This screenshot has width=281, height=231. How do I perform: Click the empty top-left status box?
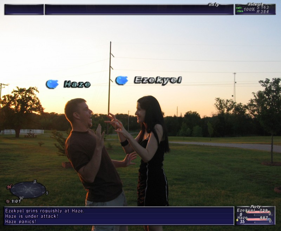(24, 9)
